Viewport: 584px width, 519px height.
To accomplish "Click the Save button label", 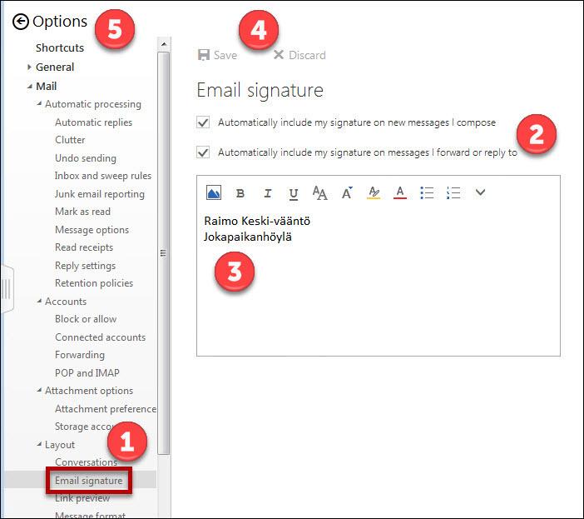I will click(225, 55).
